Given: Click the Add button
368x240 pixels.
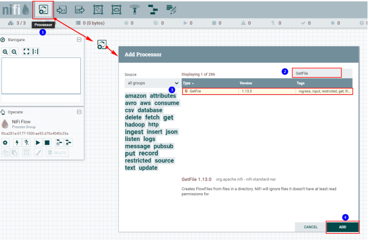Looking at the screenshot, I should click(342, 227).
